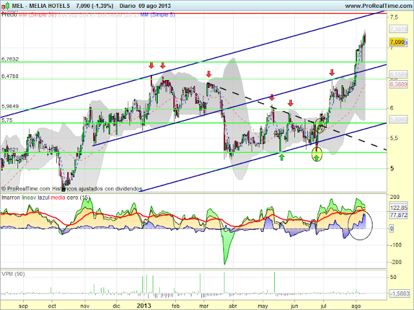Click the feb label on time axis
The width and height of the screenshot is (414, 310).
(x=175, y=305)
